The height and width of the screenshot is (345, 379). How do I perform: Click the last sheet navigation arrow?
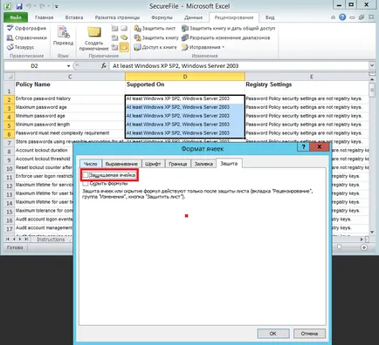(x=26, y=240)
